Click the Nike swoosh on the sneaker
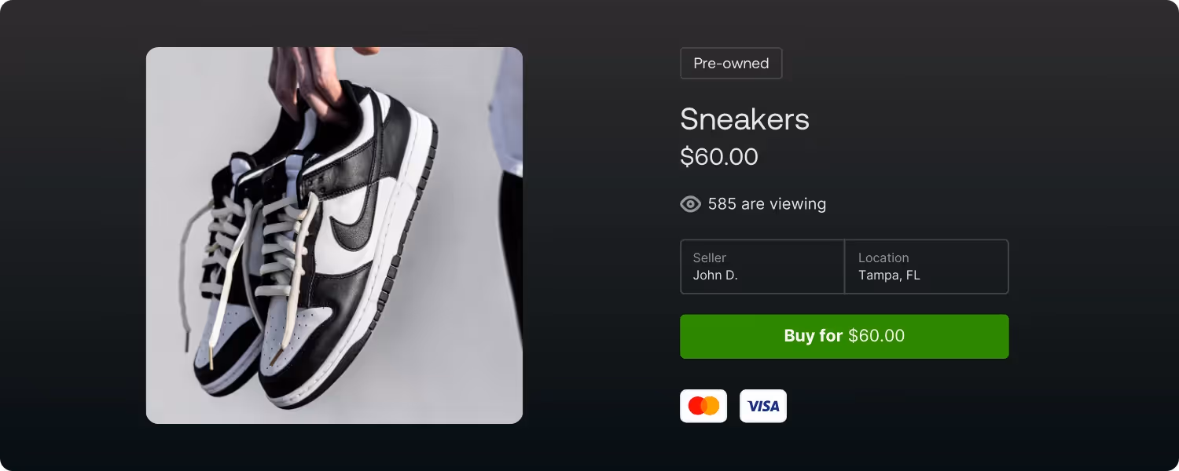 (354, 228)
